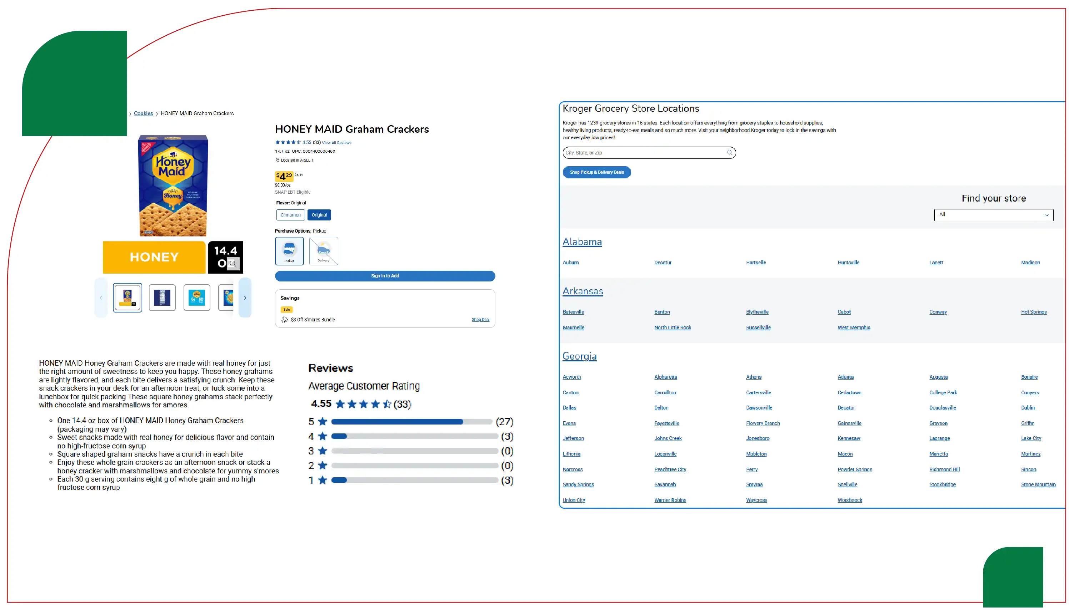The height and width of the screenshot is (610, 1074).
Task: Open View All Reviews
Action: coord(336,142)
